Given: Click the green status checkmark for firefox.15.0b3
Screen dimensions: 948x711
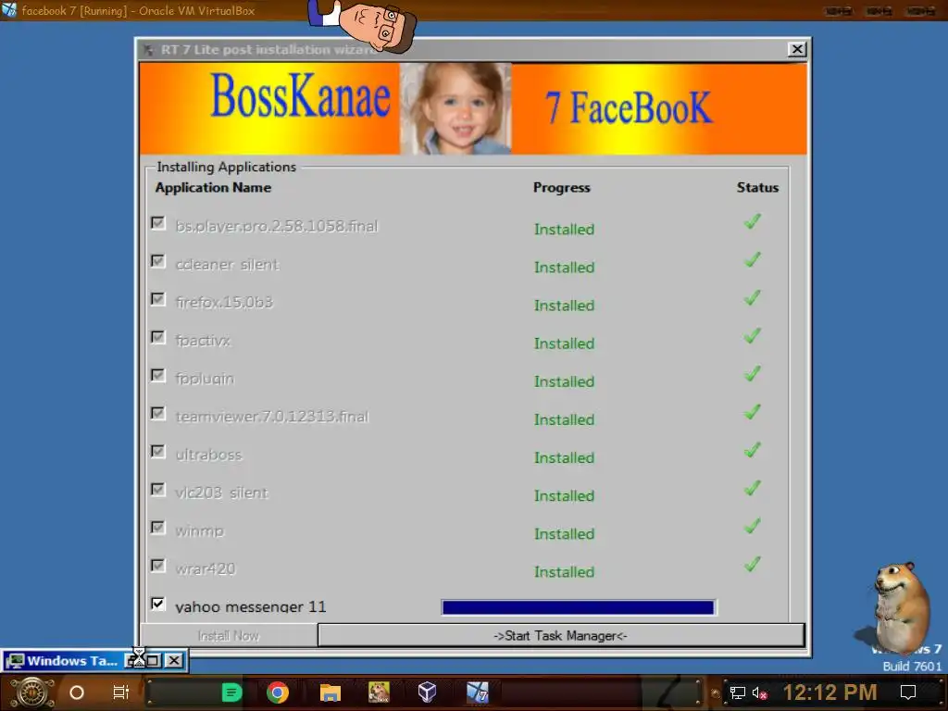Looking at the screenshot, I should 752,297.
